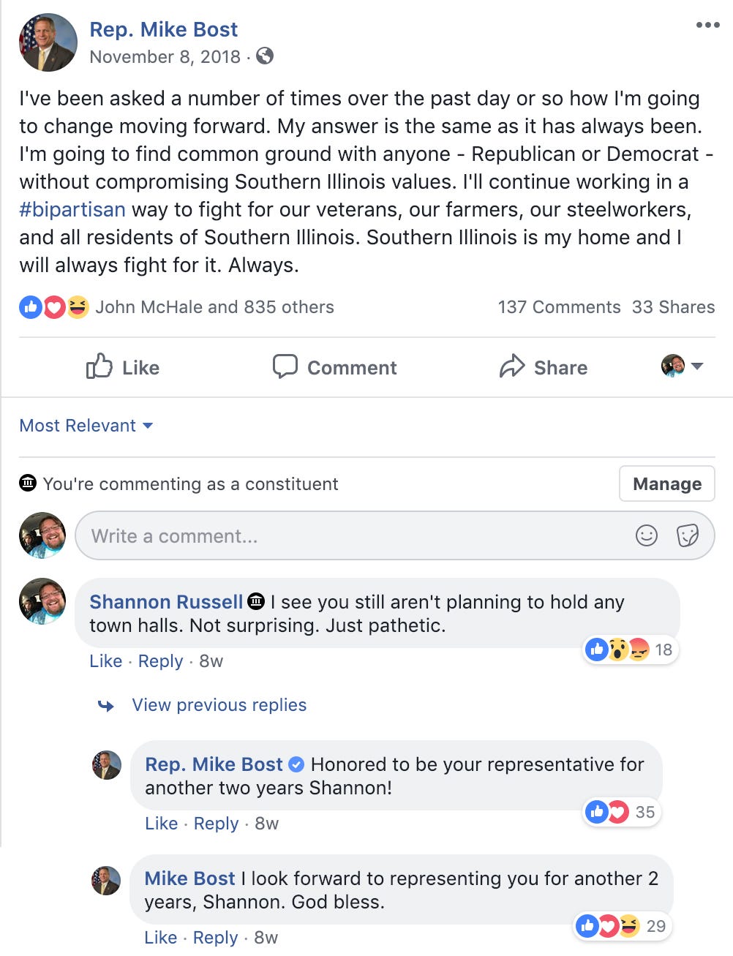Click the reply arrow before View previous replies

(x=106, y=705)
